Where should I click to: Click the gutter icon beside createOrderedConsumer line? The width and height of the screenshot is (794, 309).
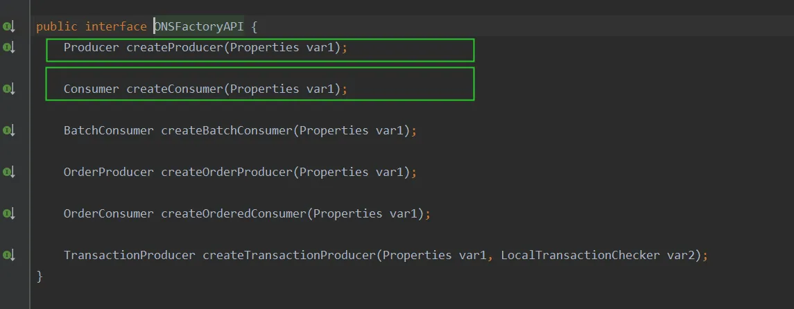(x=8, y=213)
